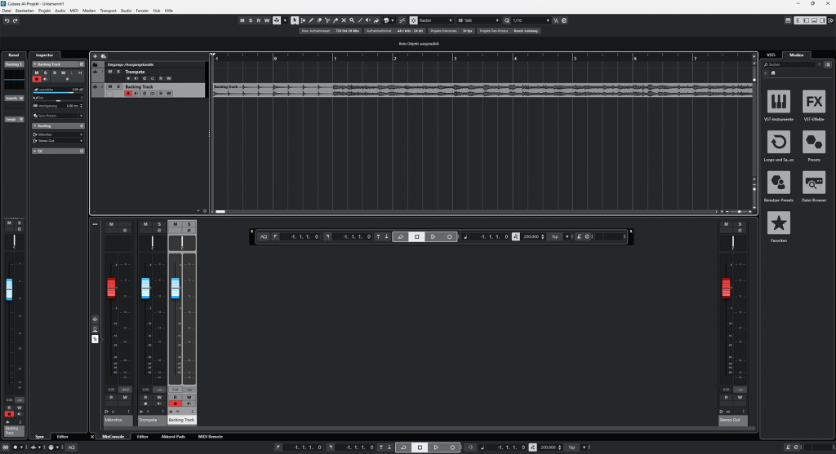Open the Mikrofon input routing dropdown
Screen dimensions: 836x454
pos(58,134)
